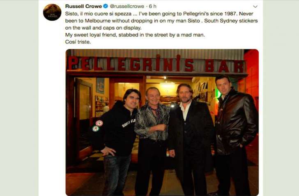Screen dimensions: 299x196
Task: Visit the @russellcrowe handle link
Action: tap(127, 6)
